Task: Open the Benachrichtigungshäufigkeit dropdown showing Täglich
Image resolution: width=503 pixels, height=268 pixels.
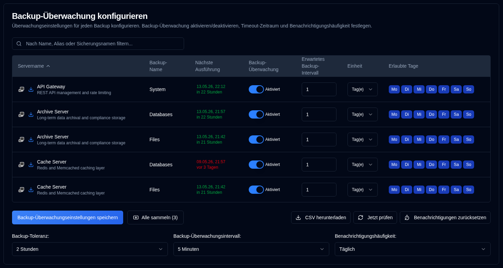Action: [413, 249]
